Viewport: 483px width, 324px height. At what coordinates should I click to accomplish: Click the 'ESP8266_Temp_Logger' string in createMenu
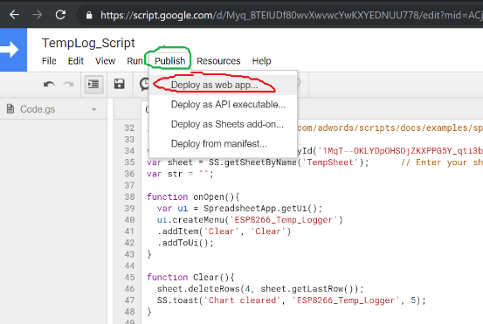pyautogui.click(x=283, y=220)
